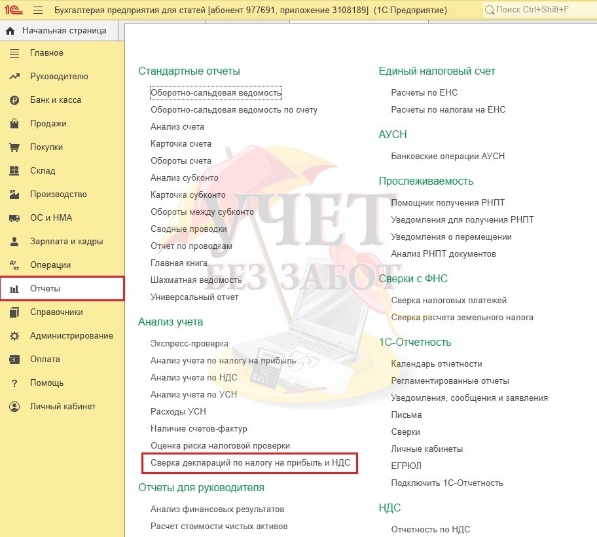Click the Производство factory icon

click(x=14, y=194)
